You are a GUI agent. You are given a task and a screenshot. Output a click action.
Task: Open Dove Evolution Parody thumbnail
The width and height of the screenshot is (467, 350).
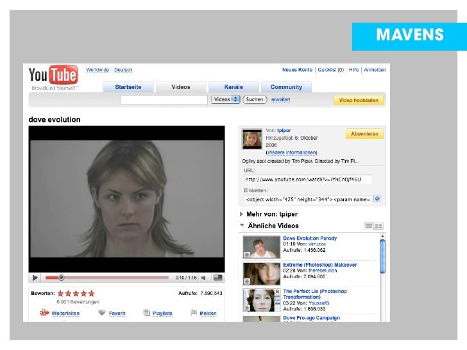tap(261, 247)
